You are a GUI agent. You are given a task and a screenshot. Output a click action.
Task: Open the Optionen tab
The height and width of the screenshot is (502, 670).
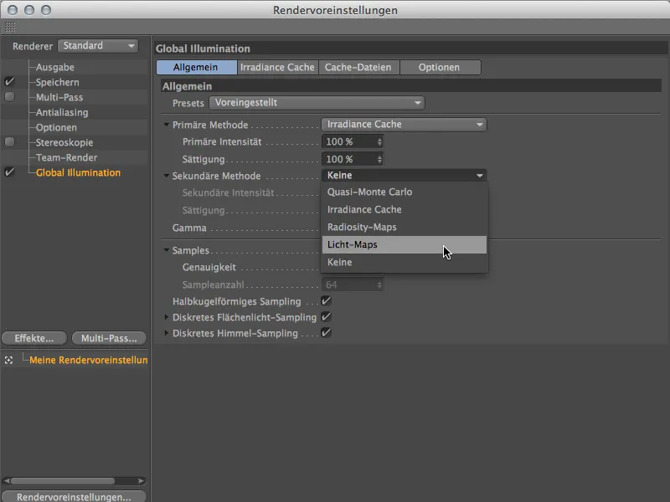tap(441, 67)
